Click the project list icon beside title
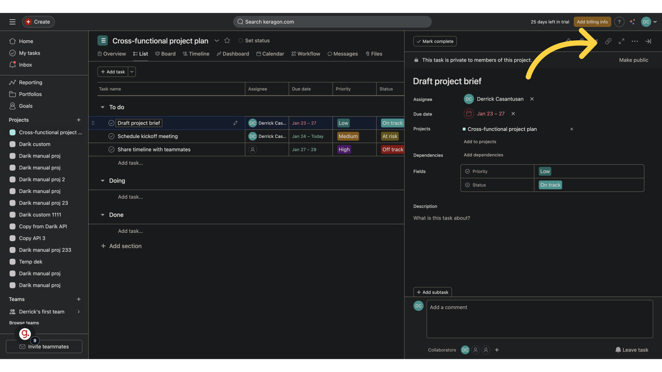The image size is (662, 372). [x=103, y=41]
